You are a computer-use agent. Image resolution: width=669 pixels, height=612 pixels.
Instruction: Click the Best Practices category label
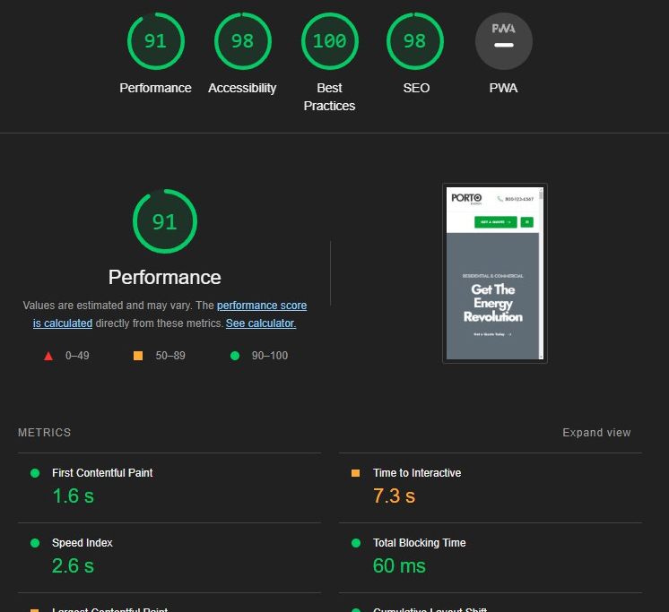coord(329,97)
